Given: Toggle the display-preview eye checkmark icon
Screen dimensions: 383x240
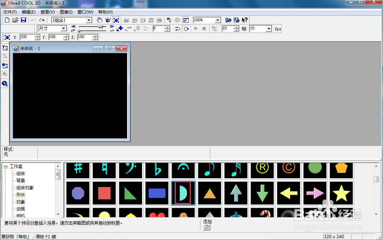Looking at the screenshot, I should click(169, 20).
